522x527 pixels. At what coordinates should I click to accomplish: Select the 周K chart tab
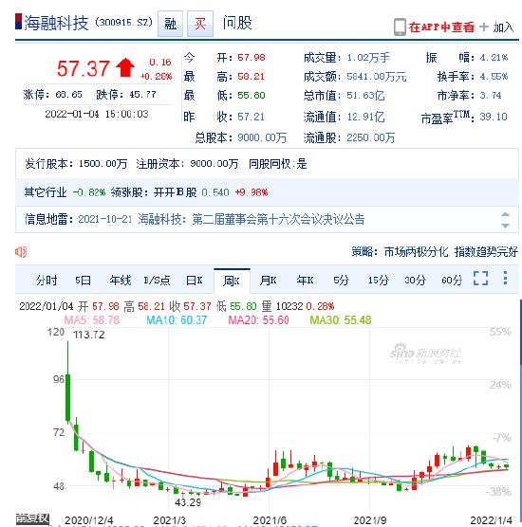(232, 281)
